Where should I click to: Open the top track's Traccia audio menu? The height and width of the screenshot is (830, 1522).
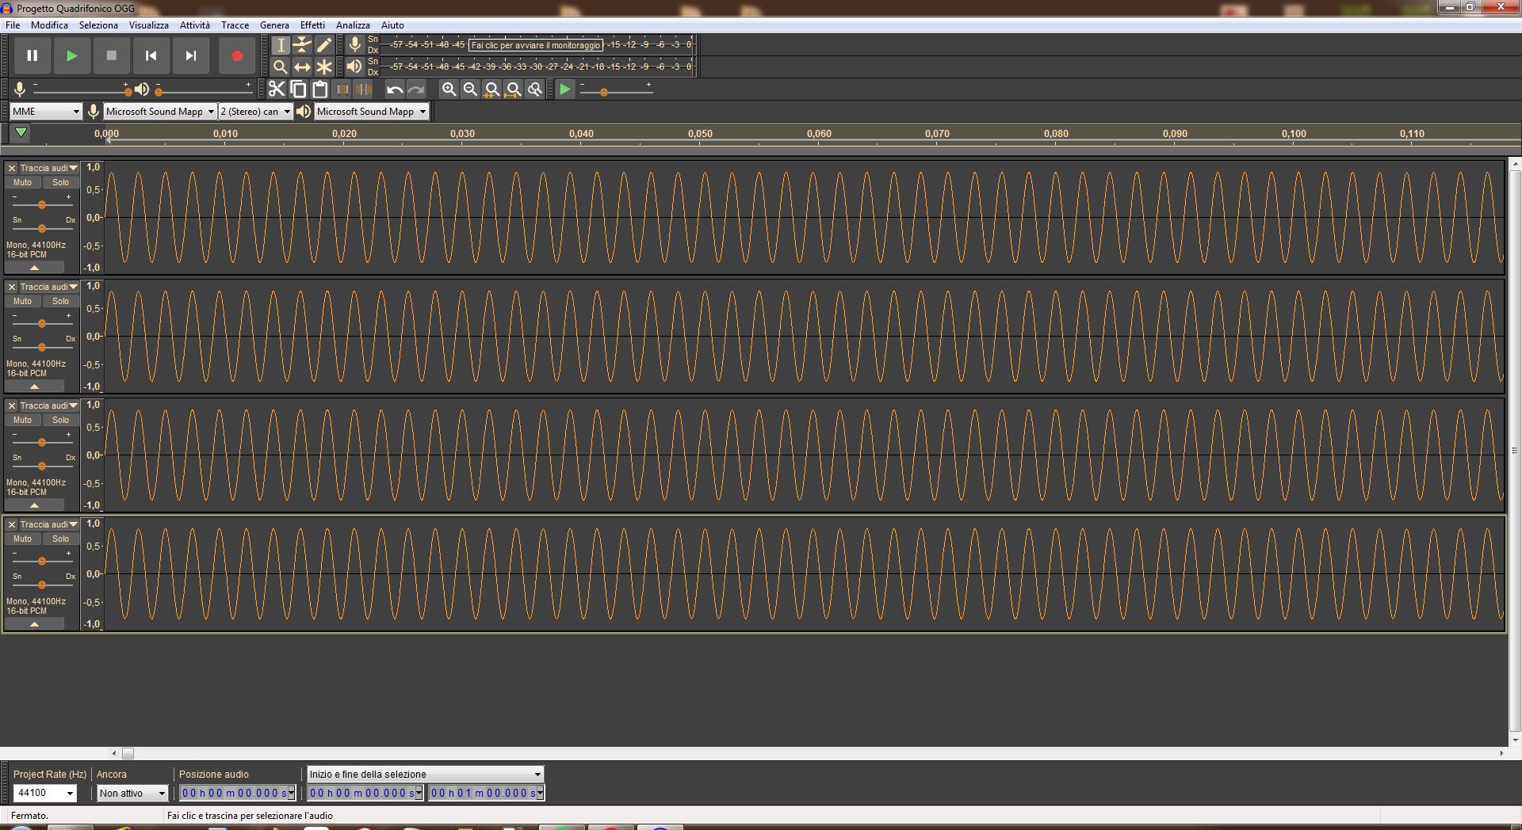pos(48,168)
